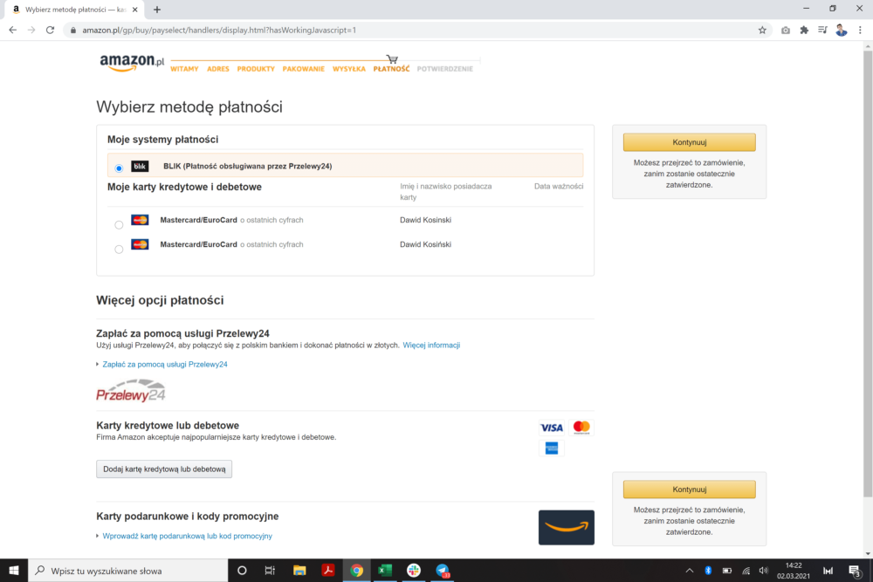
Task: Click the volume icon in system tray
Action: pyautogui.click(x=763, y=571)
